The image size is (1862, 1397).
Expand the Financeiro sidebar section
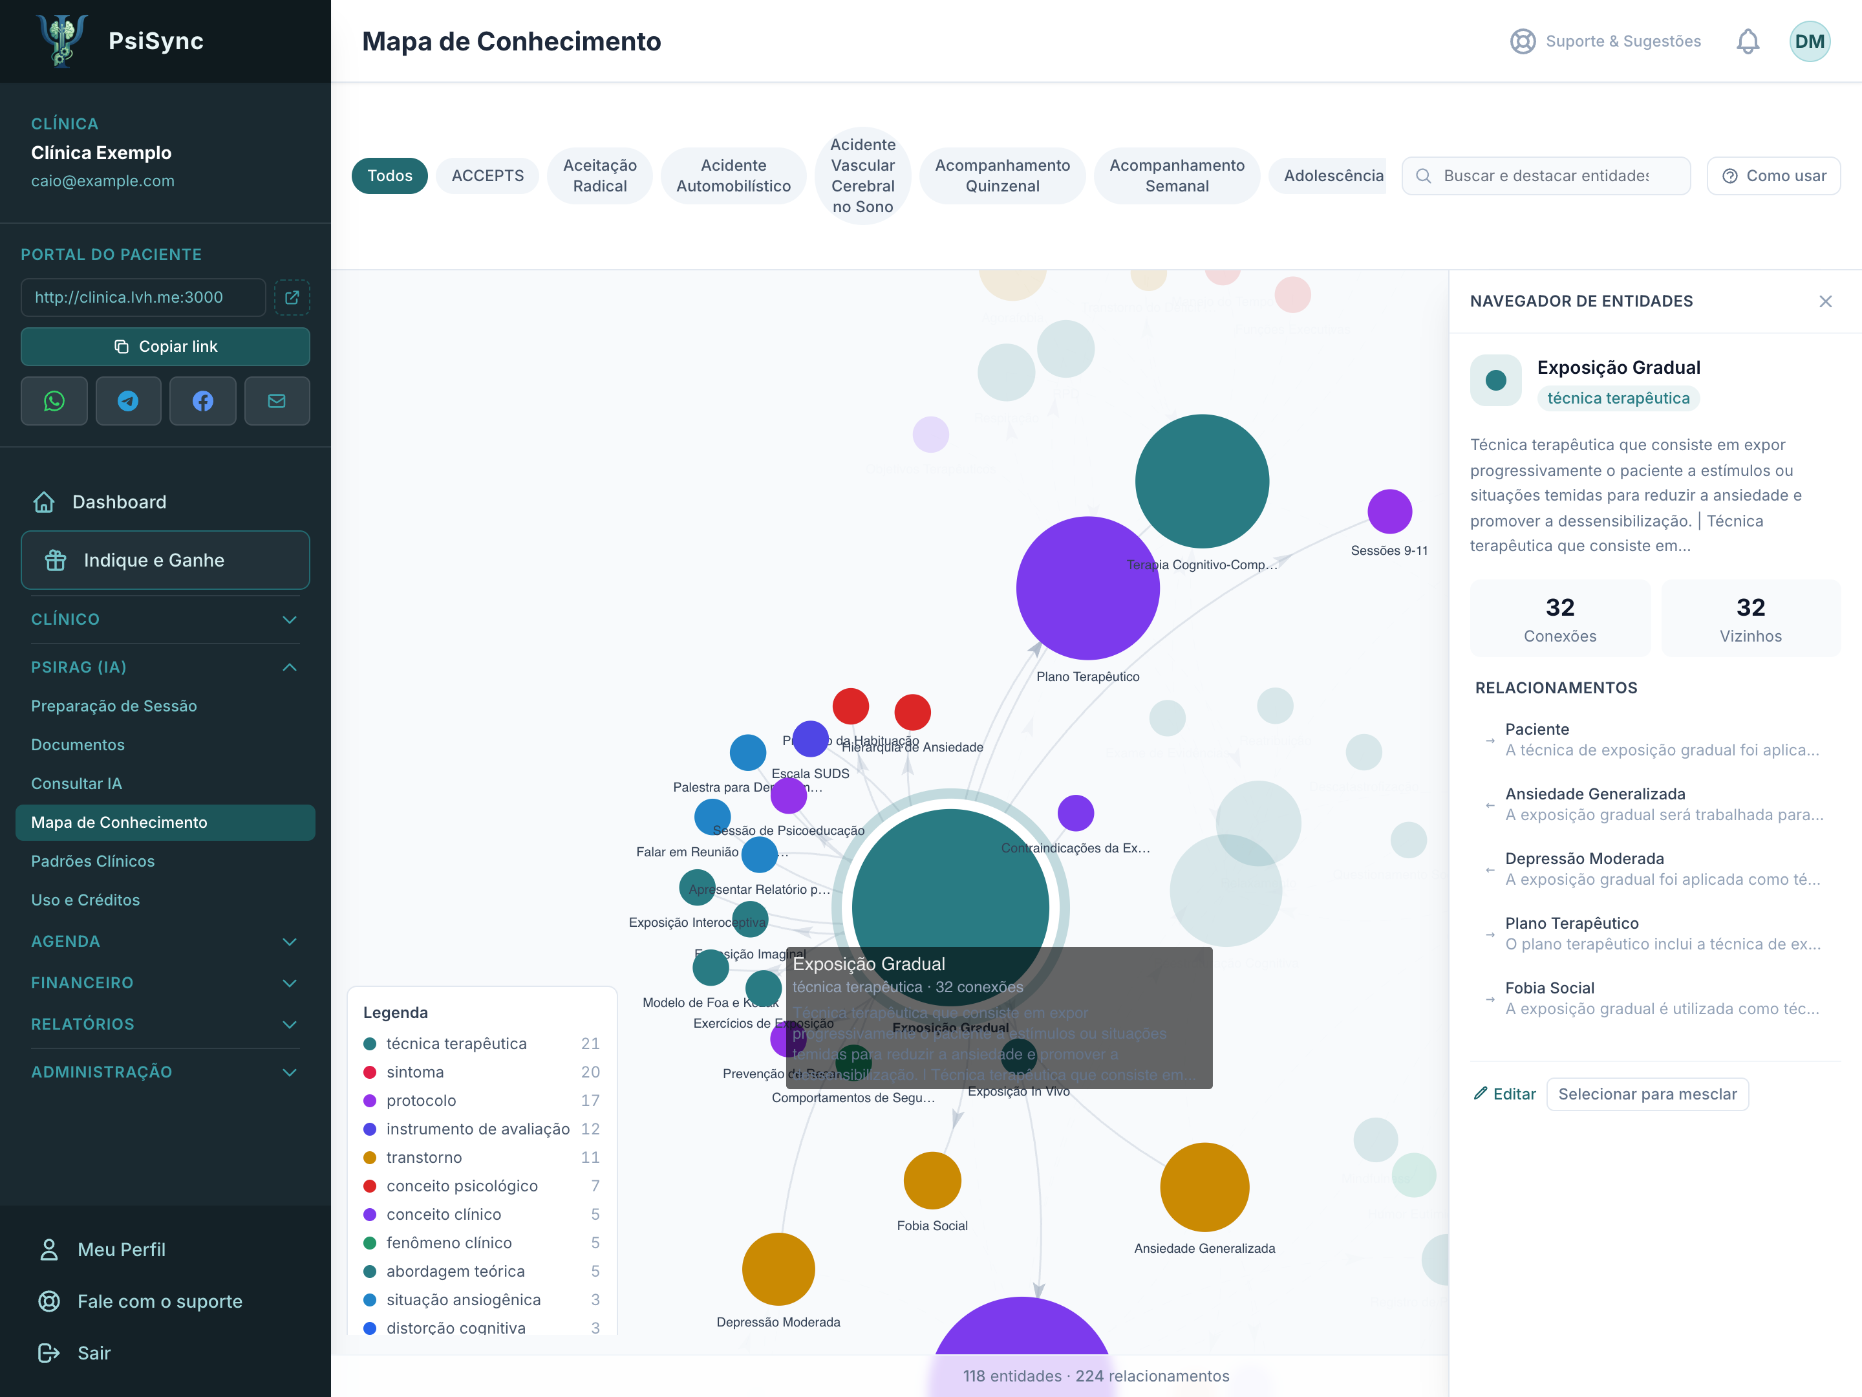point(165,982)
